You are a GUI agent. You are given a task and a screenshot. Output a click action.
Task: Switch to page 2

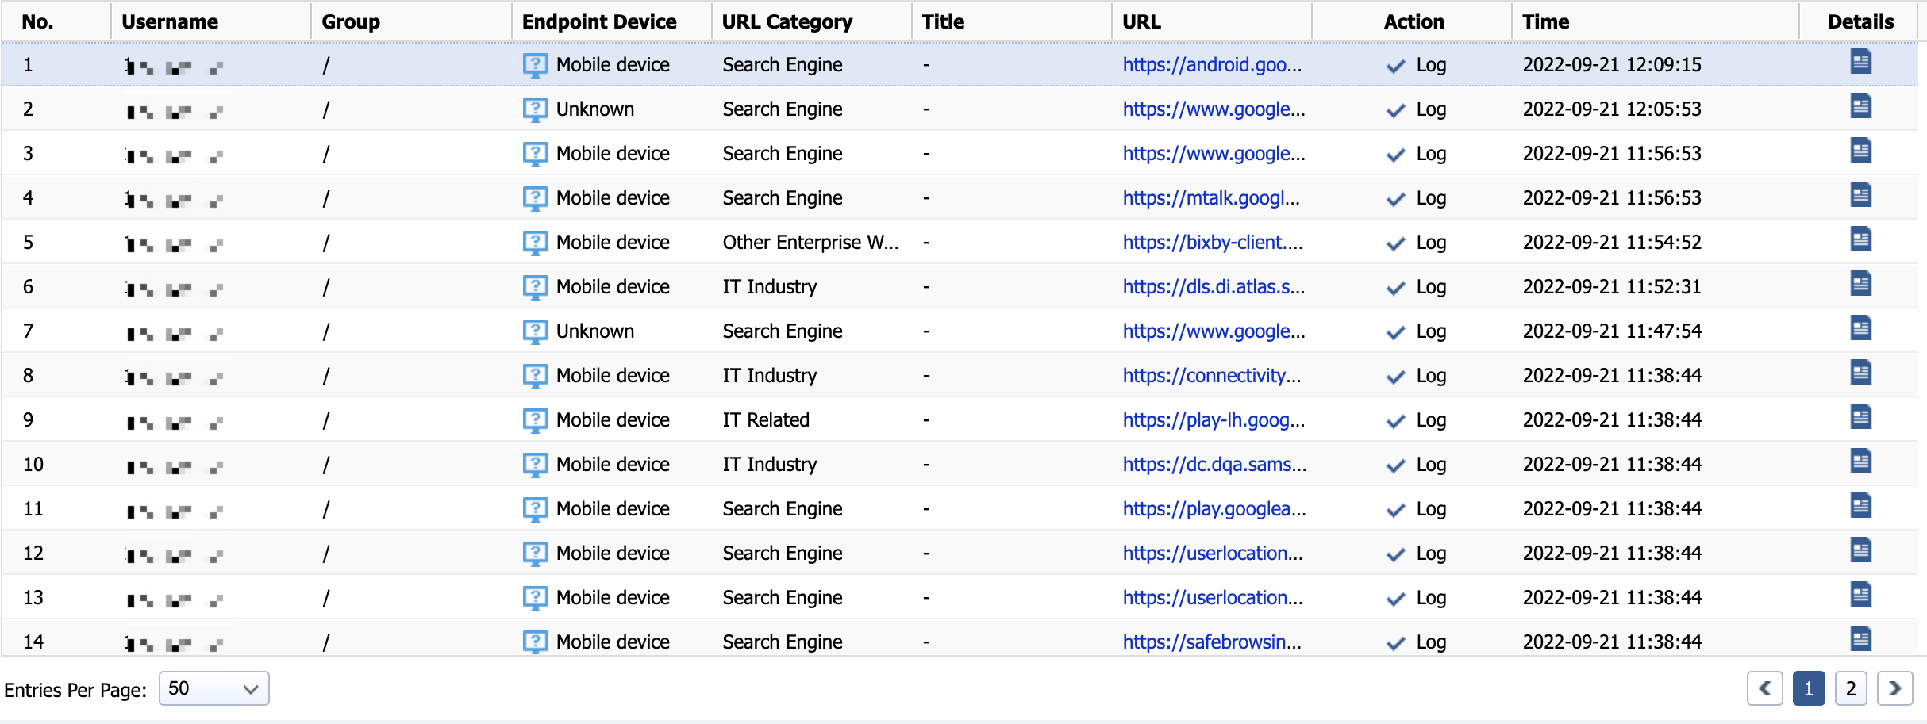pyautogui.click(x=1851, y=688)
